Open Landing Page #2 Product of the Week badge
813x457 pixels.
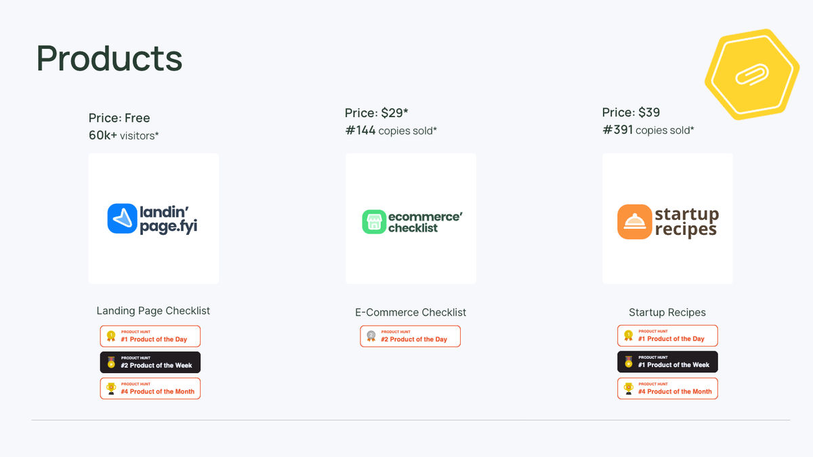[x=150, y=362]
